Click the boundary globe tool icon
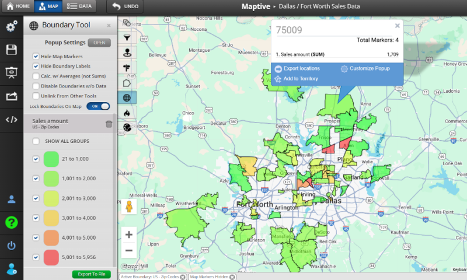The image size is (467, 280). click(127, 97)
